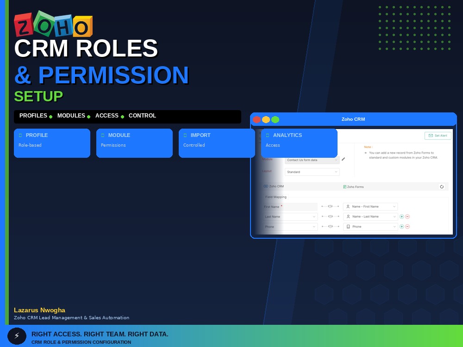This screenshot has width=463, height=347.
Task: Click MODULES in the black bar
Action: click(71, 116)
